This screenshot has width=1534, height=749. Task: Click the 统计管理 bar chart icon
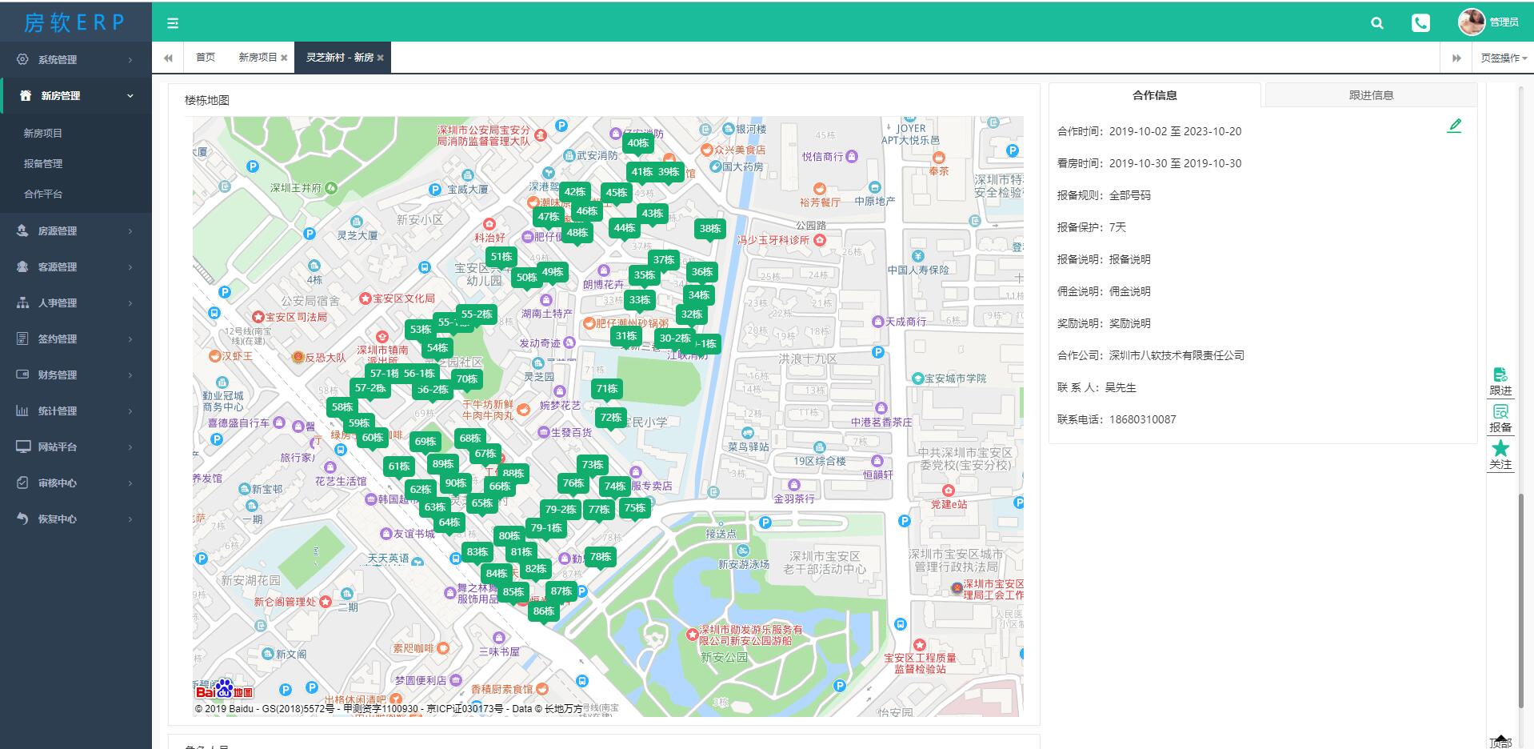tap(22, 411)
